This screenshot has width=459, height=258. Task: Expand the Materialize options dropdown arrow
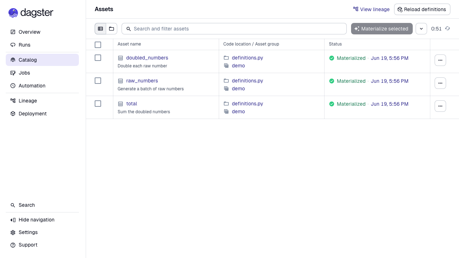point(421,29)
